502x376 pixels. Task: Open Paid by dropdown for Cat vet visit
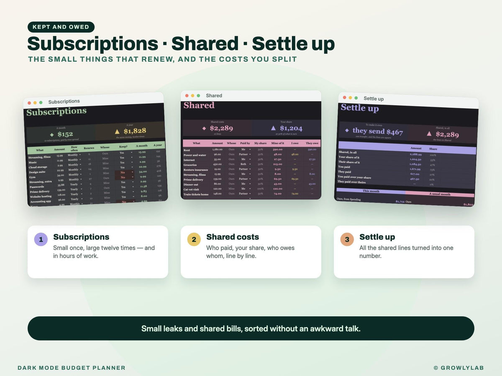[x=250, y=189]
